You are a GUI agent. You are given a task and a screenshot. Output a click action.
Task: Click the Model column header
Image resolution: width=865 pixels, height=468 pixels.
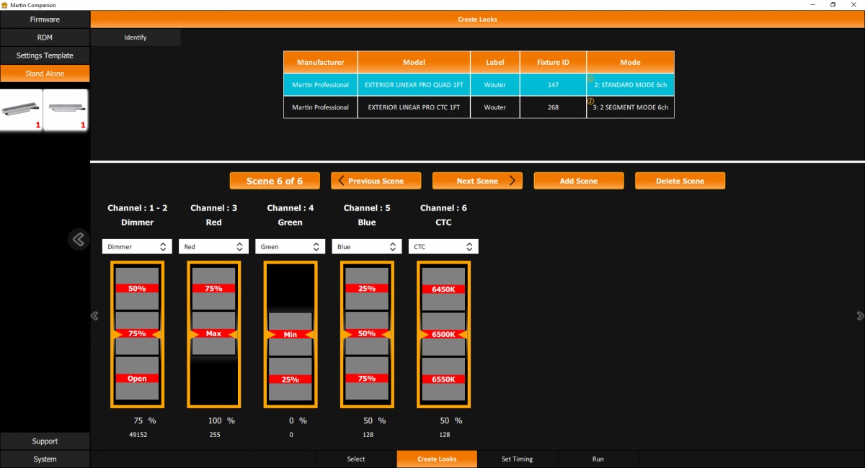pyautogui.click(x=414, y=62)
